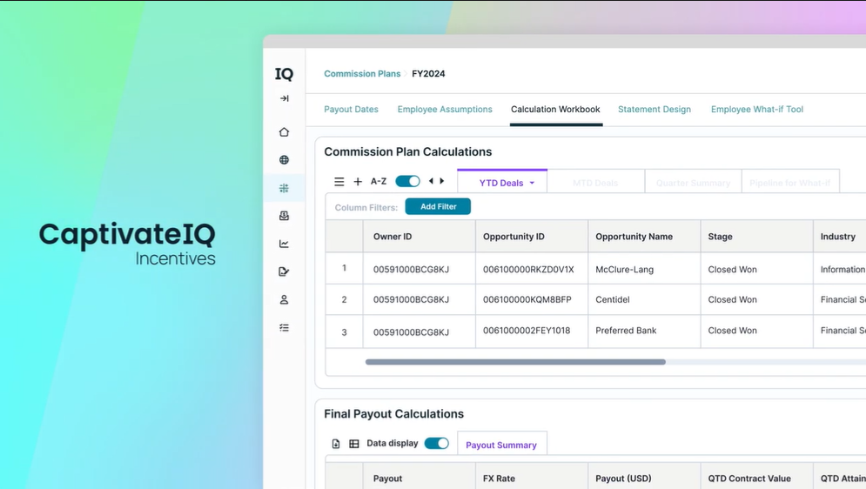Switch to the Employee Assumptions tab
Image resolution: width=866 pixels, height=489 pixels.
(x=445, y=110)
